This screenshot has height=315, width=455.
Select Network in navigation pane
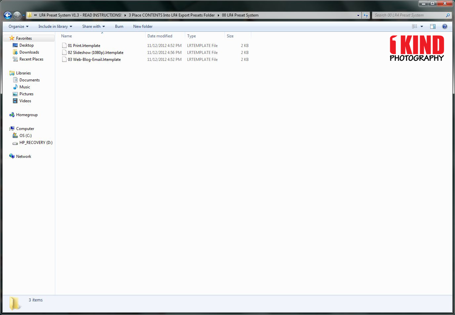23,157
